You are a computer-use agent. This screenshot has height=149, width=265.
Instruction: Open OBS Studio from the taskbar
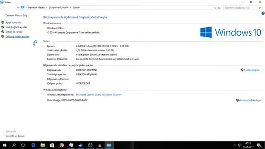pyautogui.click(x=90, y=145)
